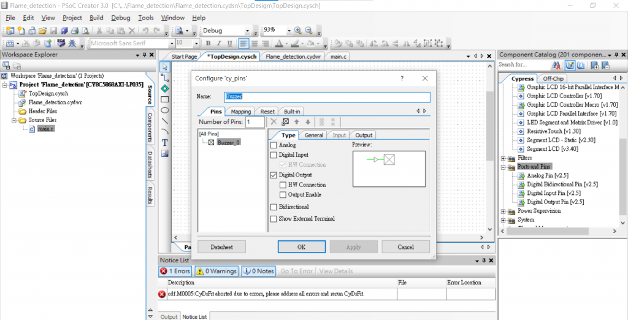Collapse the Source Files folder
Image resolution: width=628 pixels, height=320 pixels.
(14, 120)
